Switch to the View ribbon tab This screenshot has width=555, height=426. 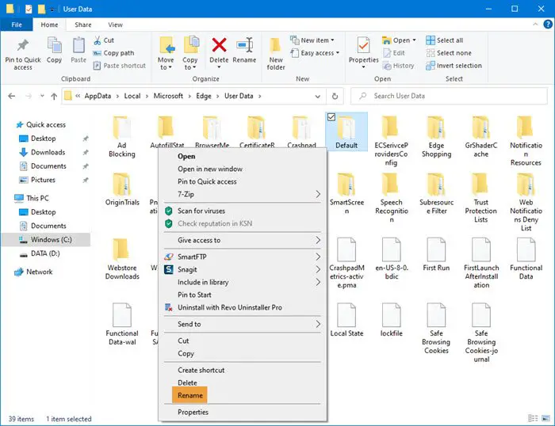pos(115,25)
